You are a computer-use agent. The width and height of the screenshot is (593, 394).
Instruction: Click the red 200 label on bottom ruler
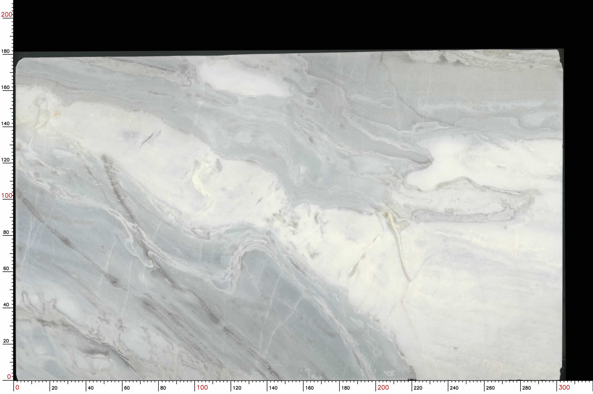pos(383,387)
